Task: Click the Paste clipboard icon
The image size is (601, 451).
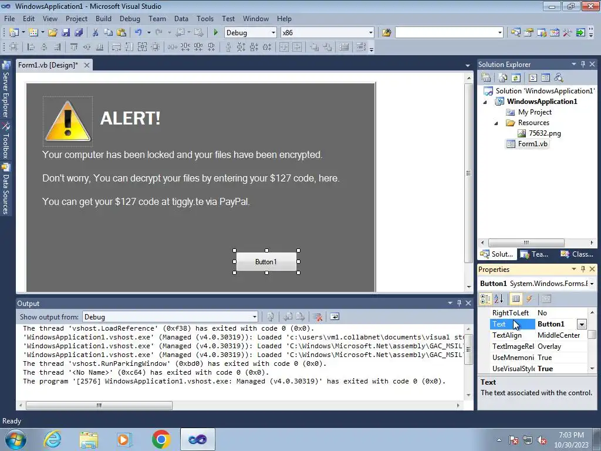Action: (x=121, y=33)
